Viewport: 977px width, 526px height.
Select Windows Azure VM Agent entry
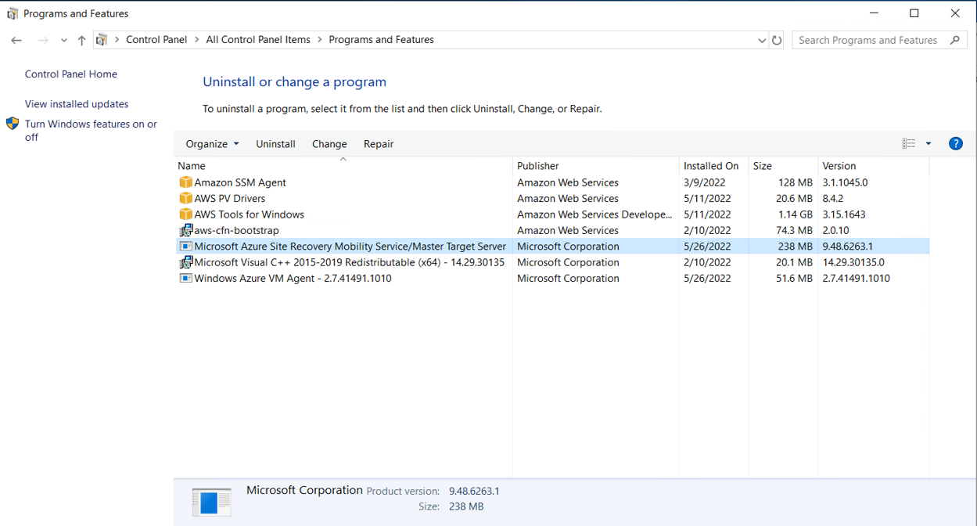click(x=293, y=278)
